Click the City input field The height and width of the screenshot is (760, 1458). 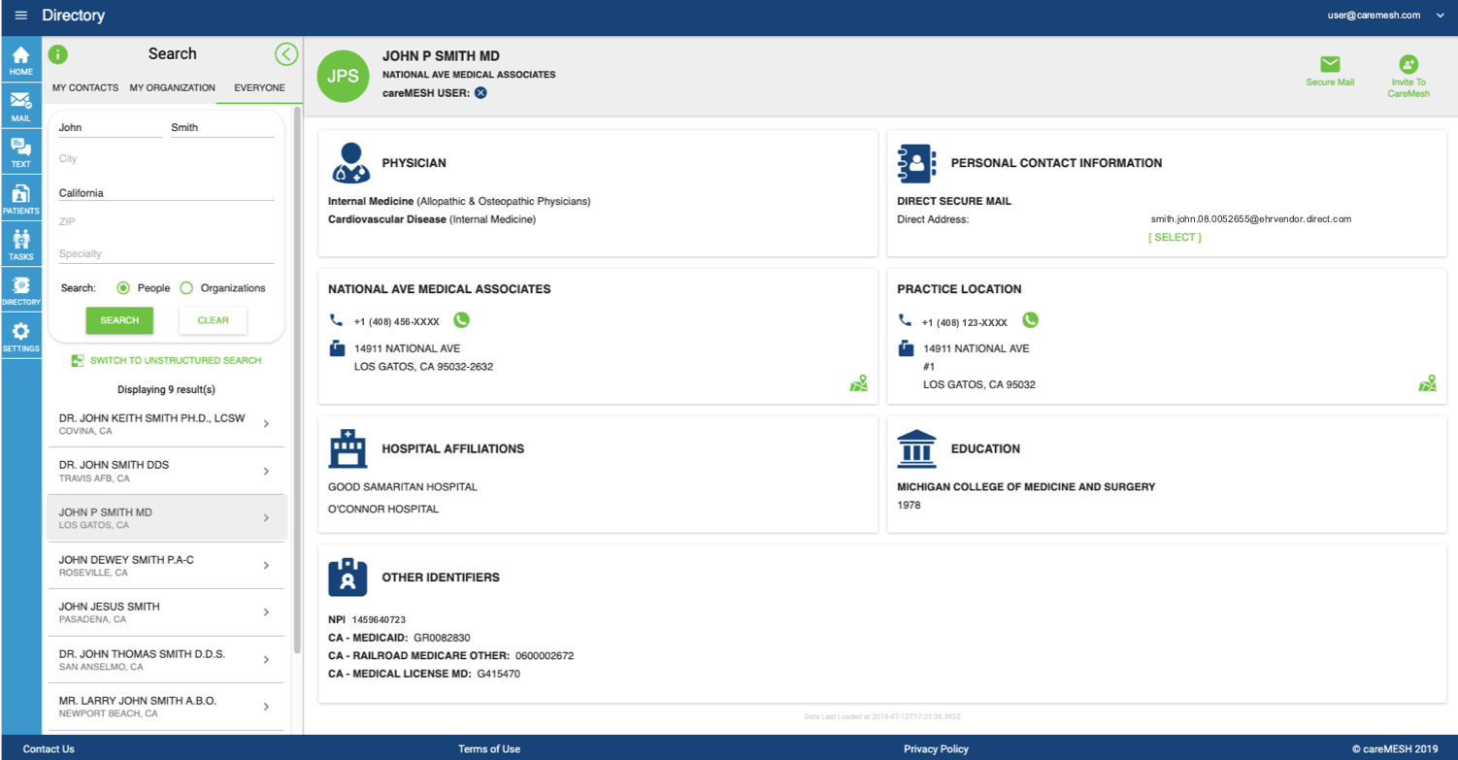tap(166, 159)
